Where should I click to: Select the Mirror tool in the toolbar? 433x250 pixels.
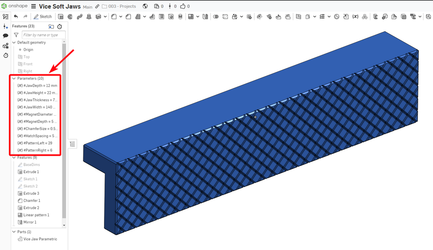click(x=205, y=16)
